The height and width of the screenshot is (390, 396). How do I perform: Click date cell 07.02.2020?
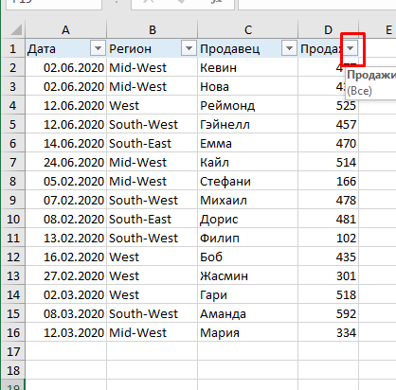tap(66, 201)
